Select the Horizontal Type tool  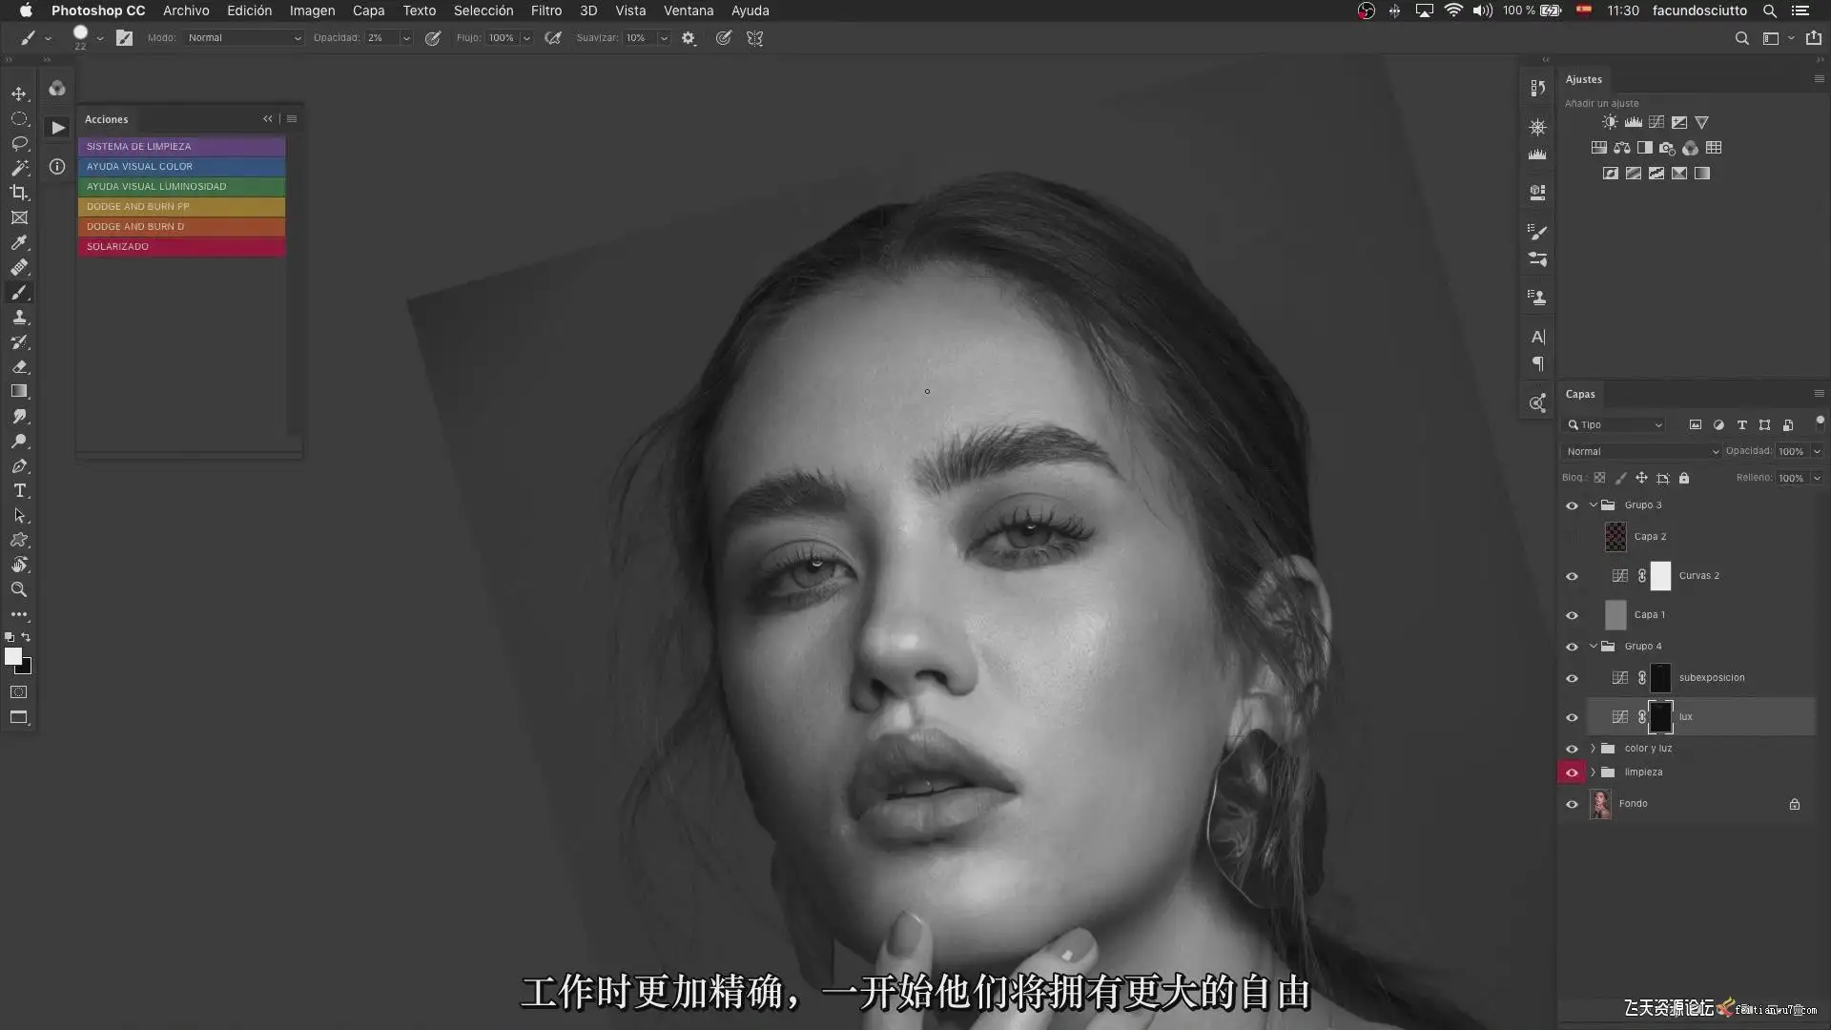click(19, 490)
